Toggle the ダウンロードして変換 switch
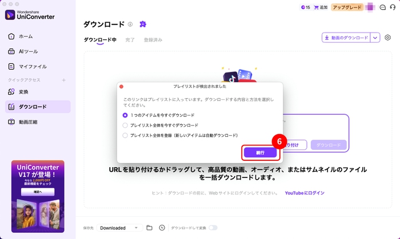This screenshot has height=239, width=400. click(x=213, y=228)
